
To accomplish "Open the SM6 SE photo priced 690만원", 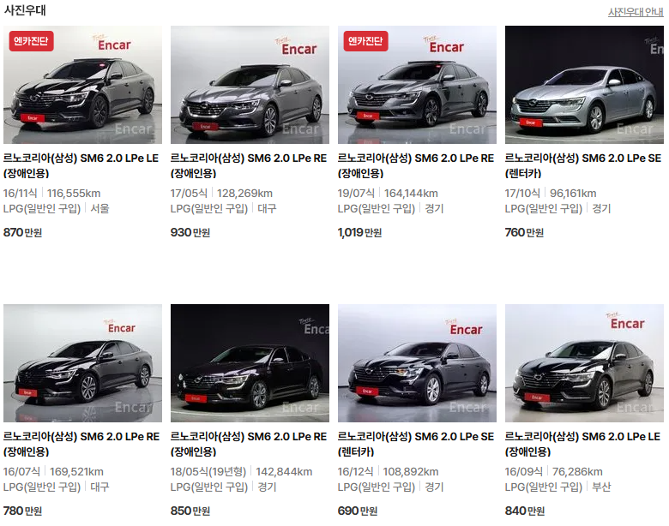I will click(x=418, y=362).
